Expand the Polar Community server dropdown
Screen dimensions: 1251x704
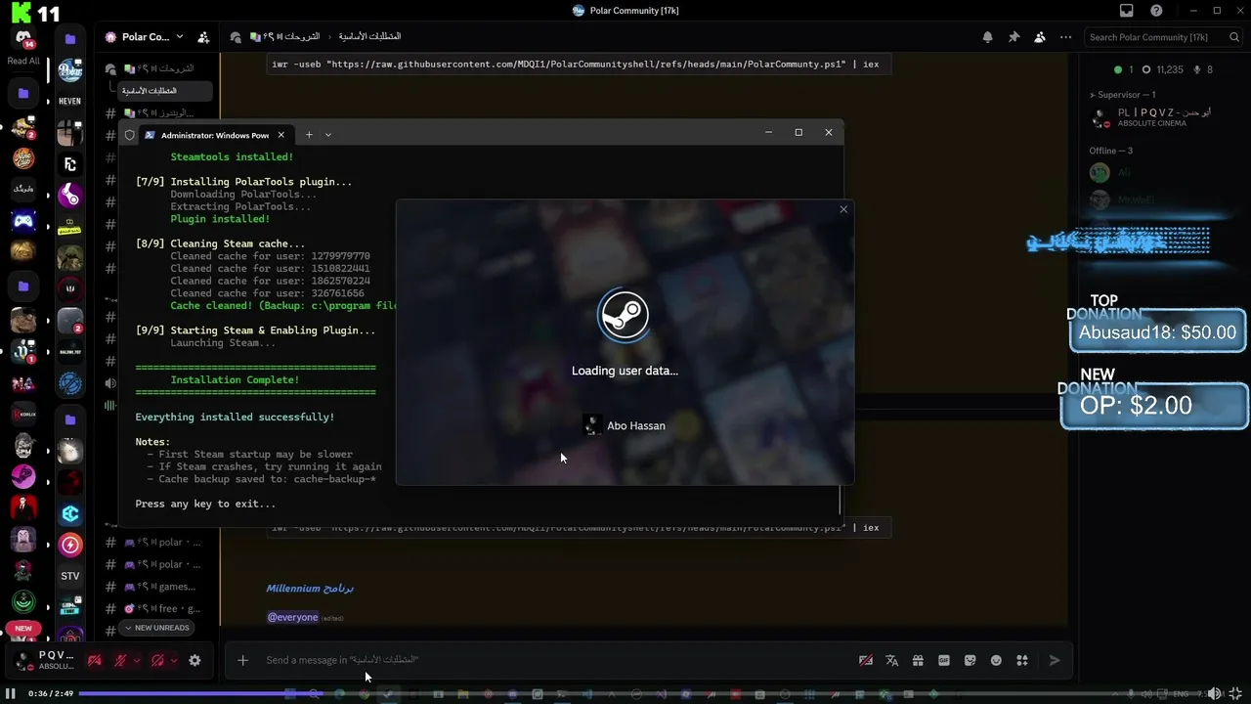click(x=179, y=37)
